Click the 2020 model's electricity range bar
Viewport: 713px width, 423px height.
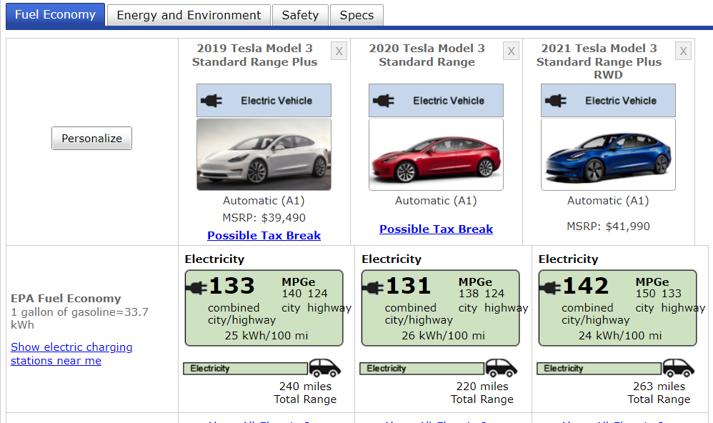(x=422, y=369)
